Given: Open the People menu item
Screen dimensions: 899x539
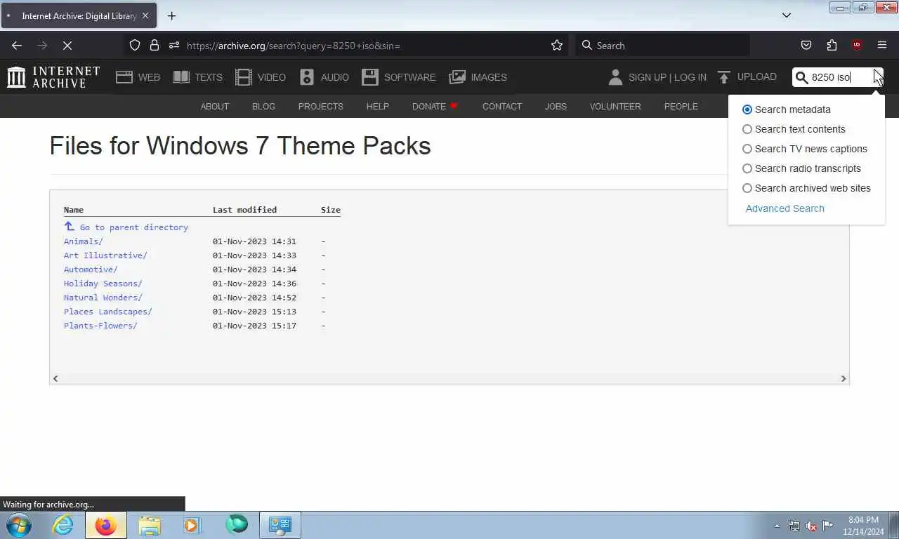Looking at the screenshot, I should [681, 107].
